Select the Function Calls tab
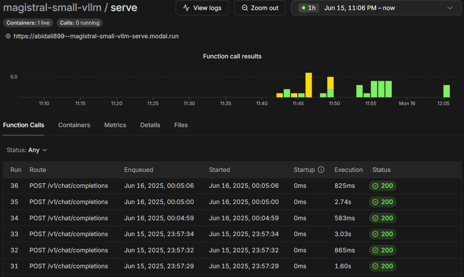Screen dimensions: 464x277 [x=24, y=125]
